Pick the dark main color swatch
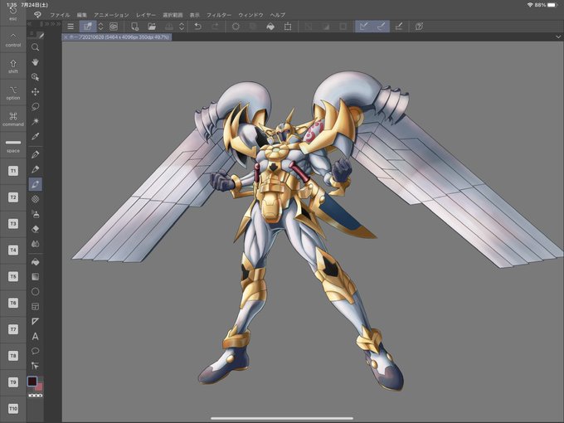Viewport: 564px width, 423px height. [32, 381]
